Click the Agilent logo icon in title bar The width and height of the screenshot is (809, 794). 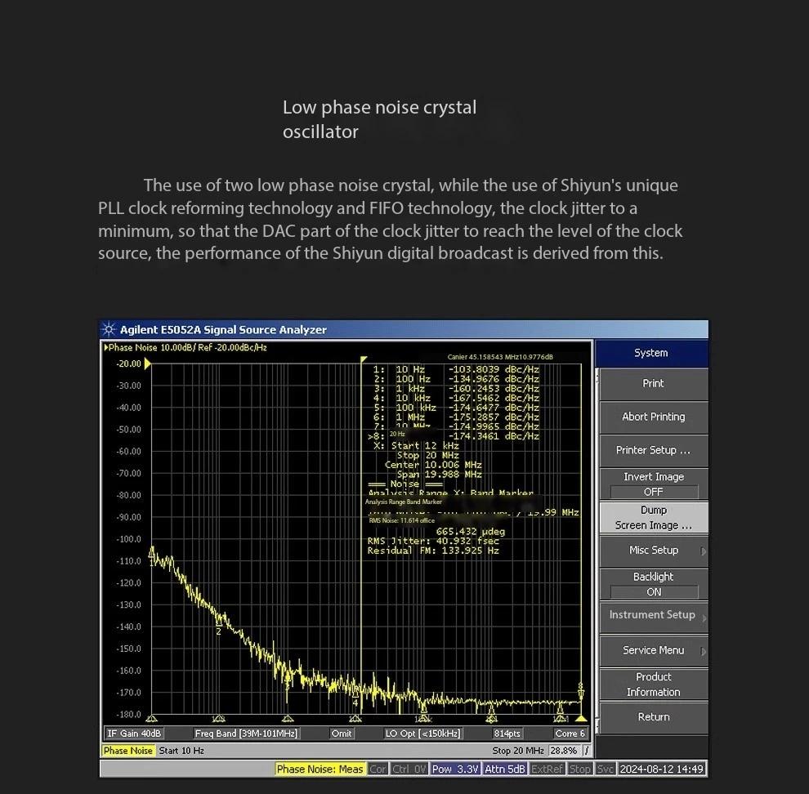coord(109,330)
